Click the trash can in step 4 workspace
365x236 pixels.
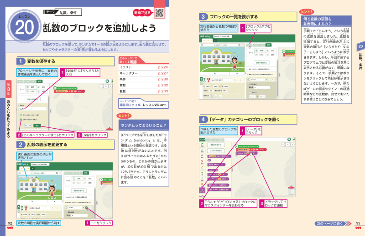click(x=291, y=190)
